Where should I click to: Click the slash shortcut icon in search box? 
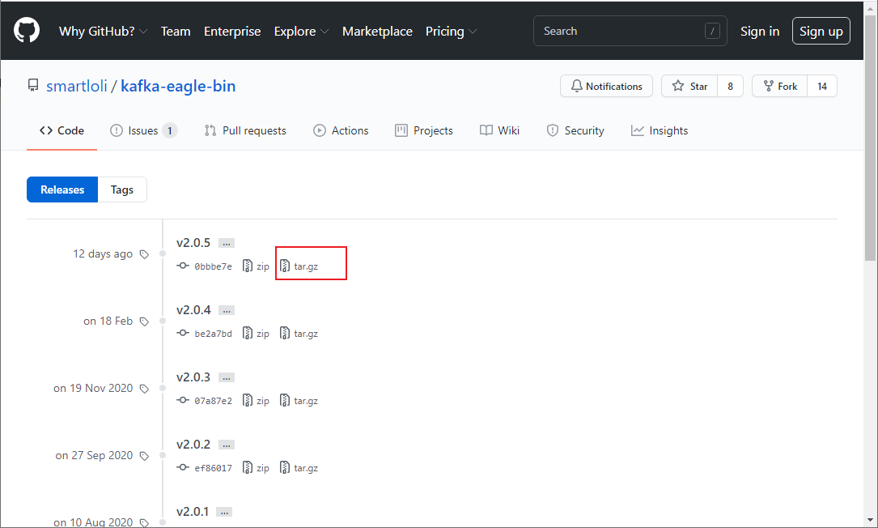pyautogui.click(x=712, y=31)
